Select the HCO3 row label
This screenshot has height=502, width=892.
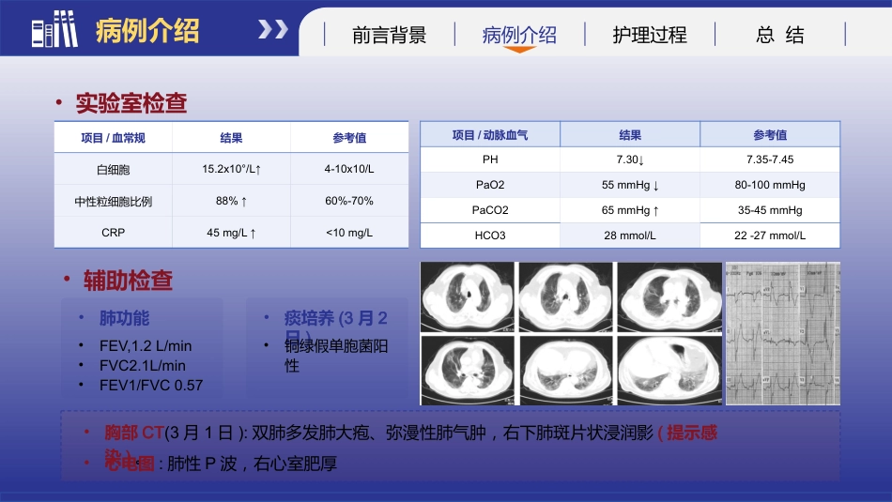490,236
